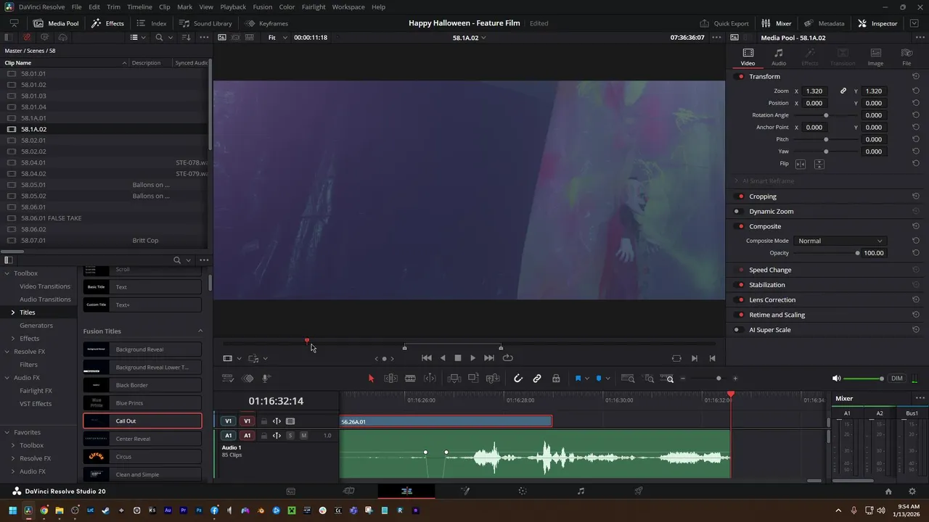Open the Composite Mode dropdown
The height and width of the screenshot is (522, 929).
tap(840, 241)
